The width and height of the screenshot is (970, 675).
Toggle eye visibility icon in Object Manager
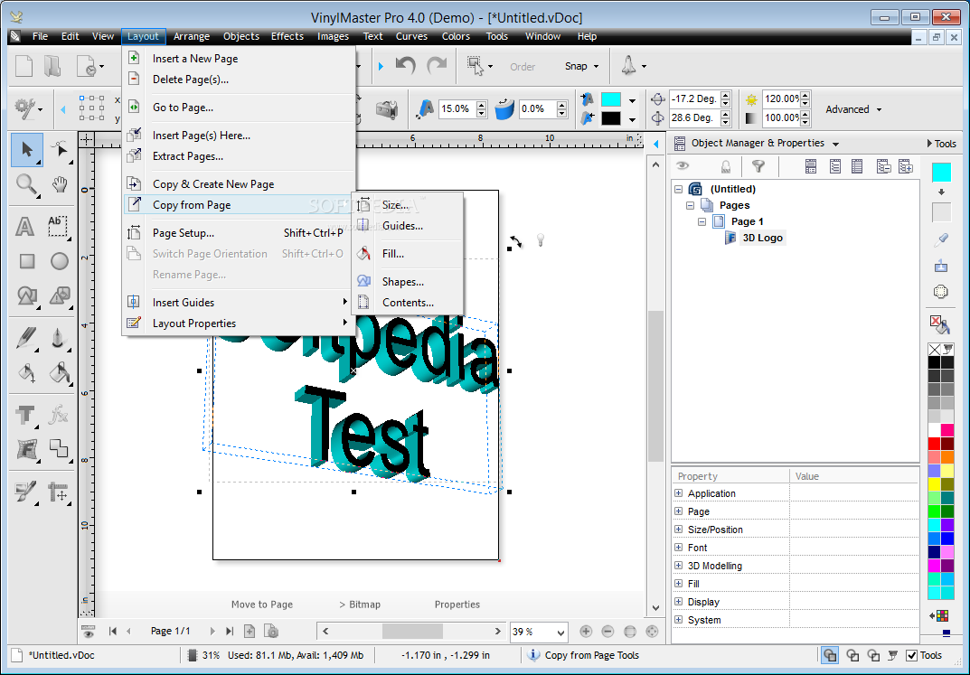683,165
